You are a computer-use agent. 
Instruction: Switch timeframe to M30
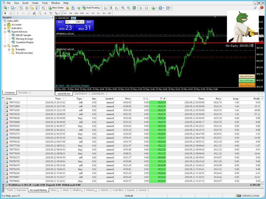82,13
